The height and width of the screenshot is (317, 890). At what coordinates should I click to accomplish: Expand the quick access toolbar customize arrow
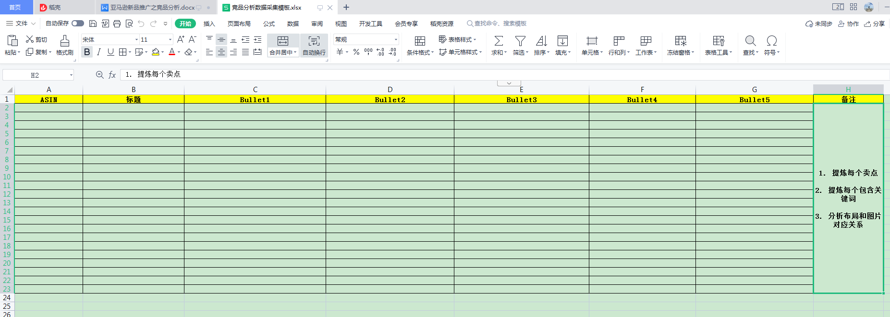(165, 23)
